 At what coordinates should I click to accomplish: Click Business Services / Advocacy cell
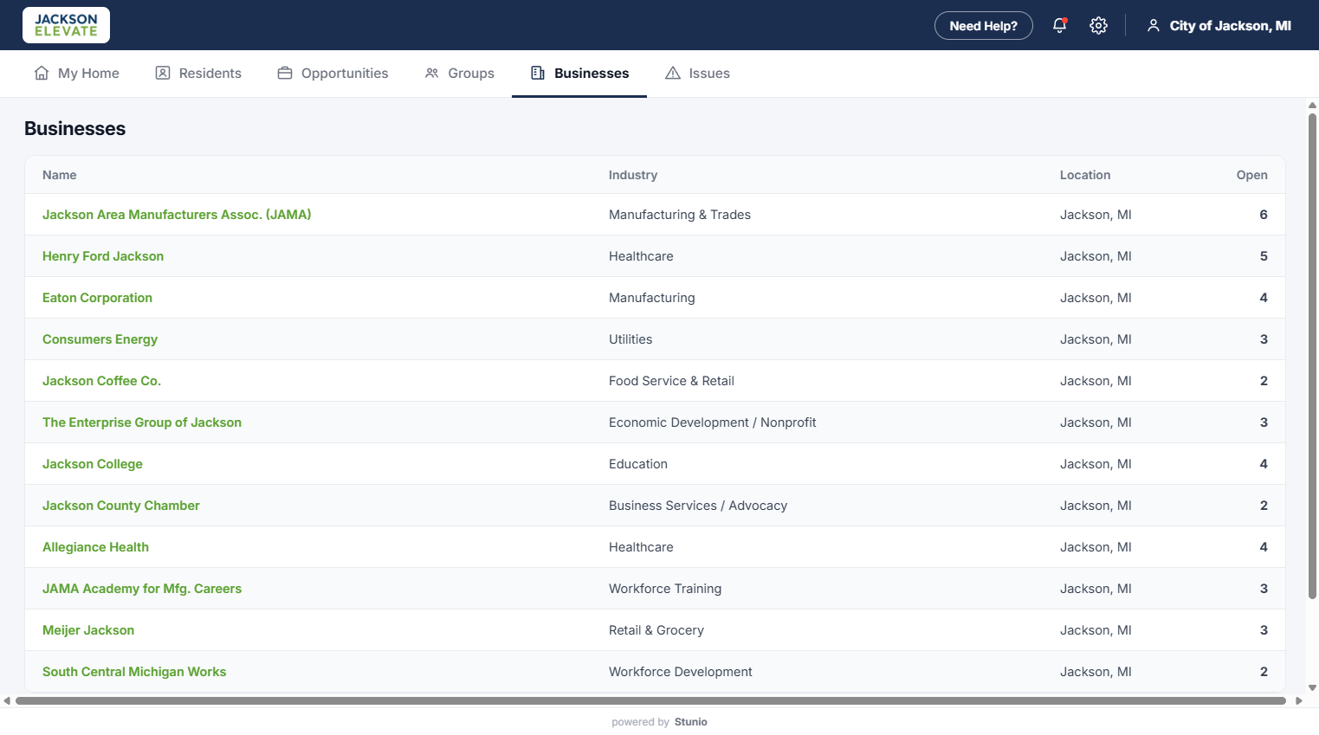tap(698, 506)
